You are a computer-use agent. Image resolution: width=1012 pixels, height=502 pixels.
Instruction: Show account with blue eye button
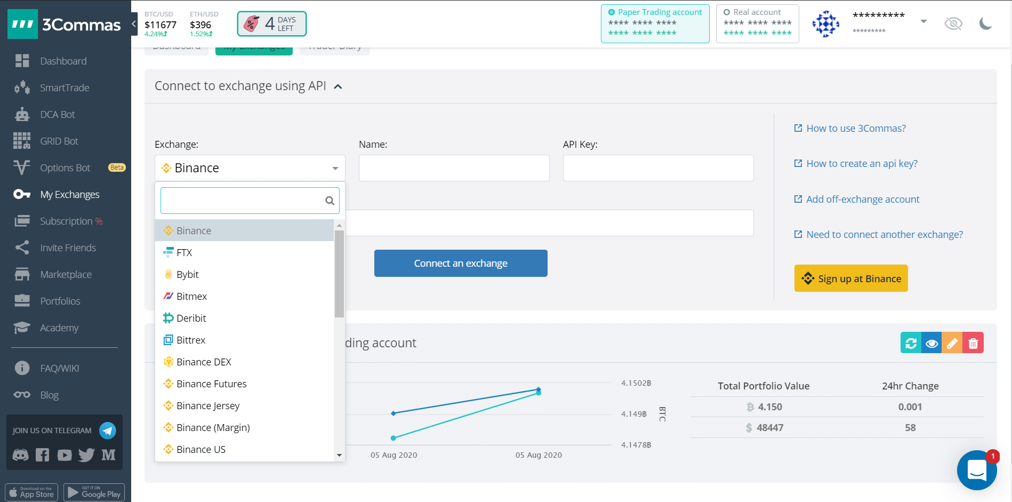click(931, 343)
